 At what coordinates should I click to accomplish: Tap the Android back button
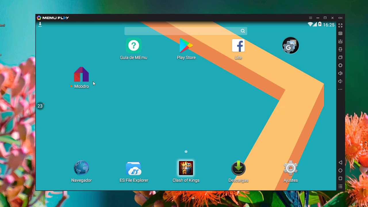(x=340, y=162)
